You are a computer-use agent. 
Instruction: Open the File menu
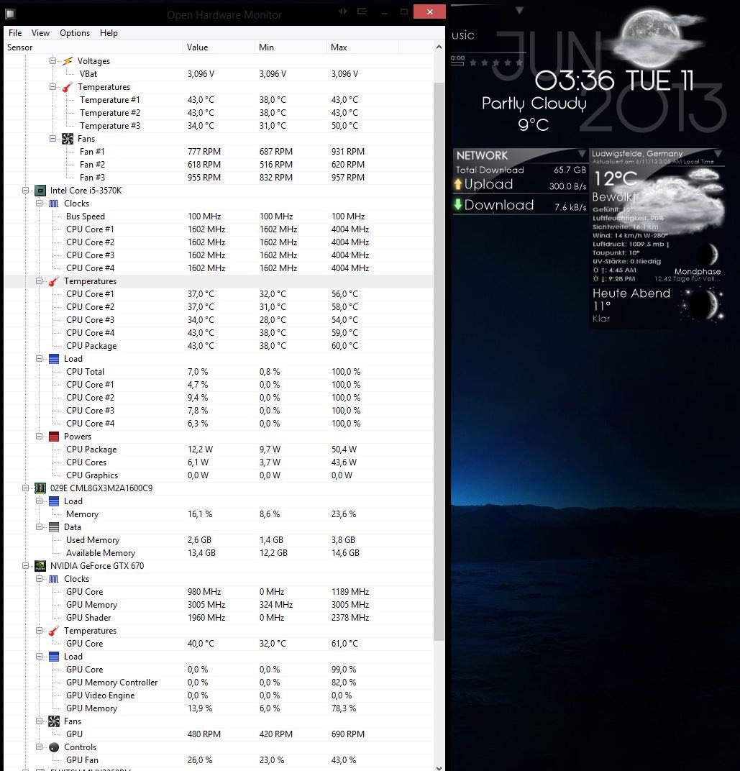click(x=15, y=33)
